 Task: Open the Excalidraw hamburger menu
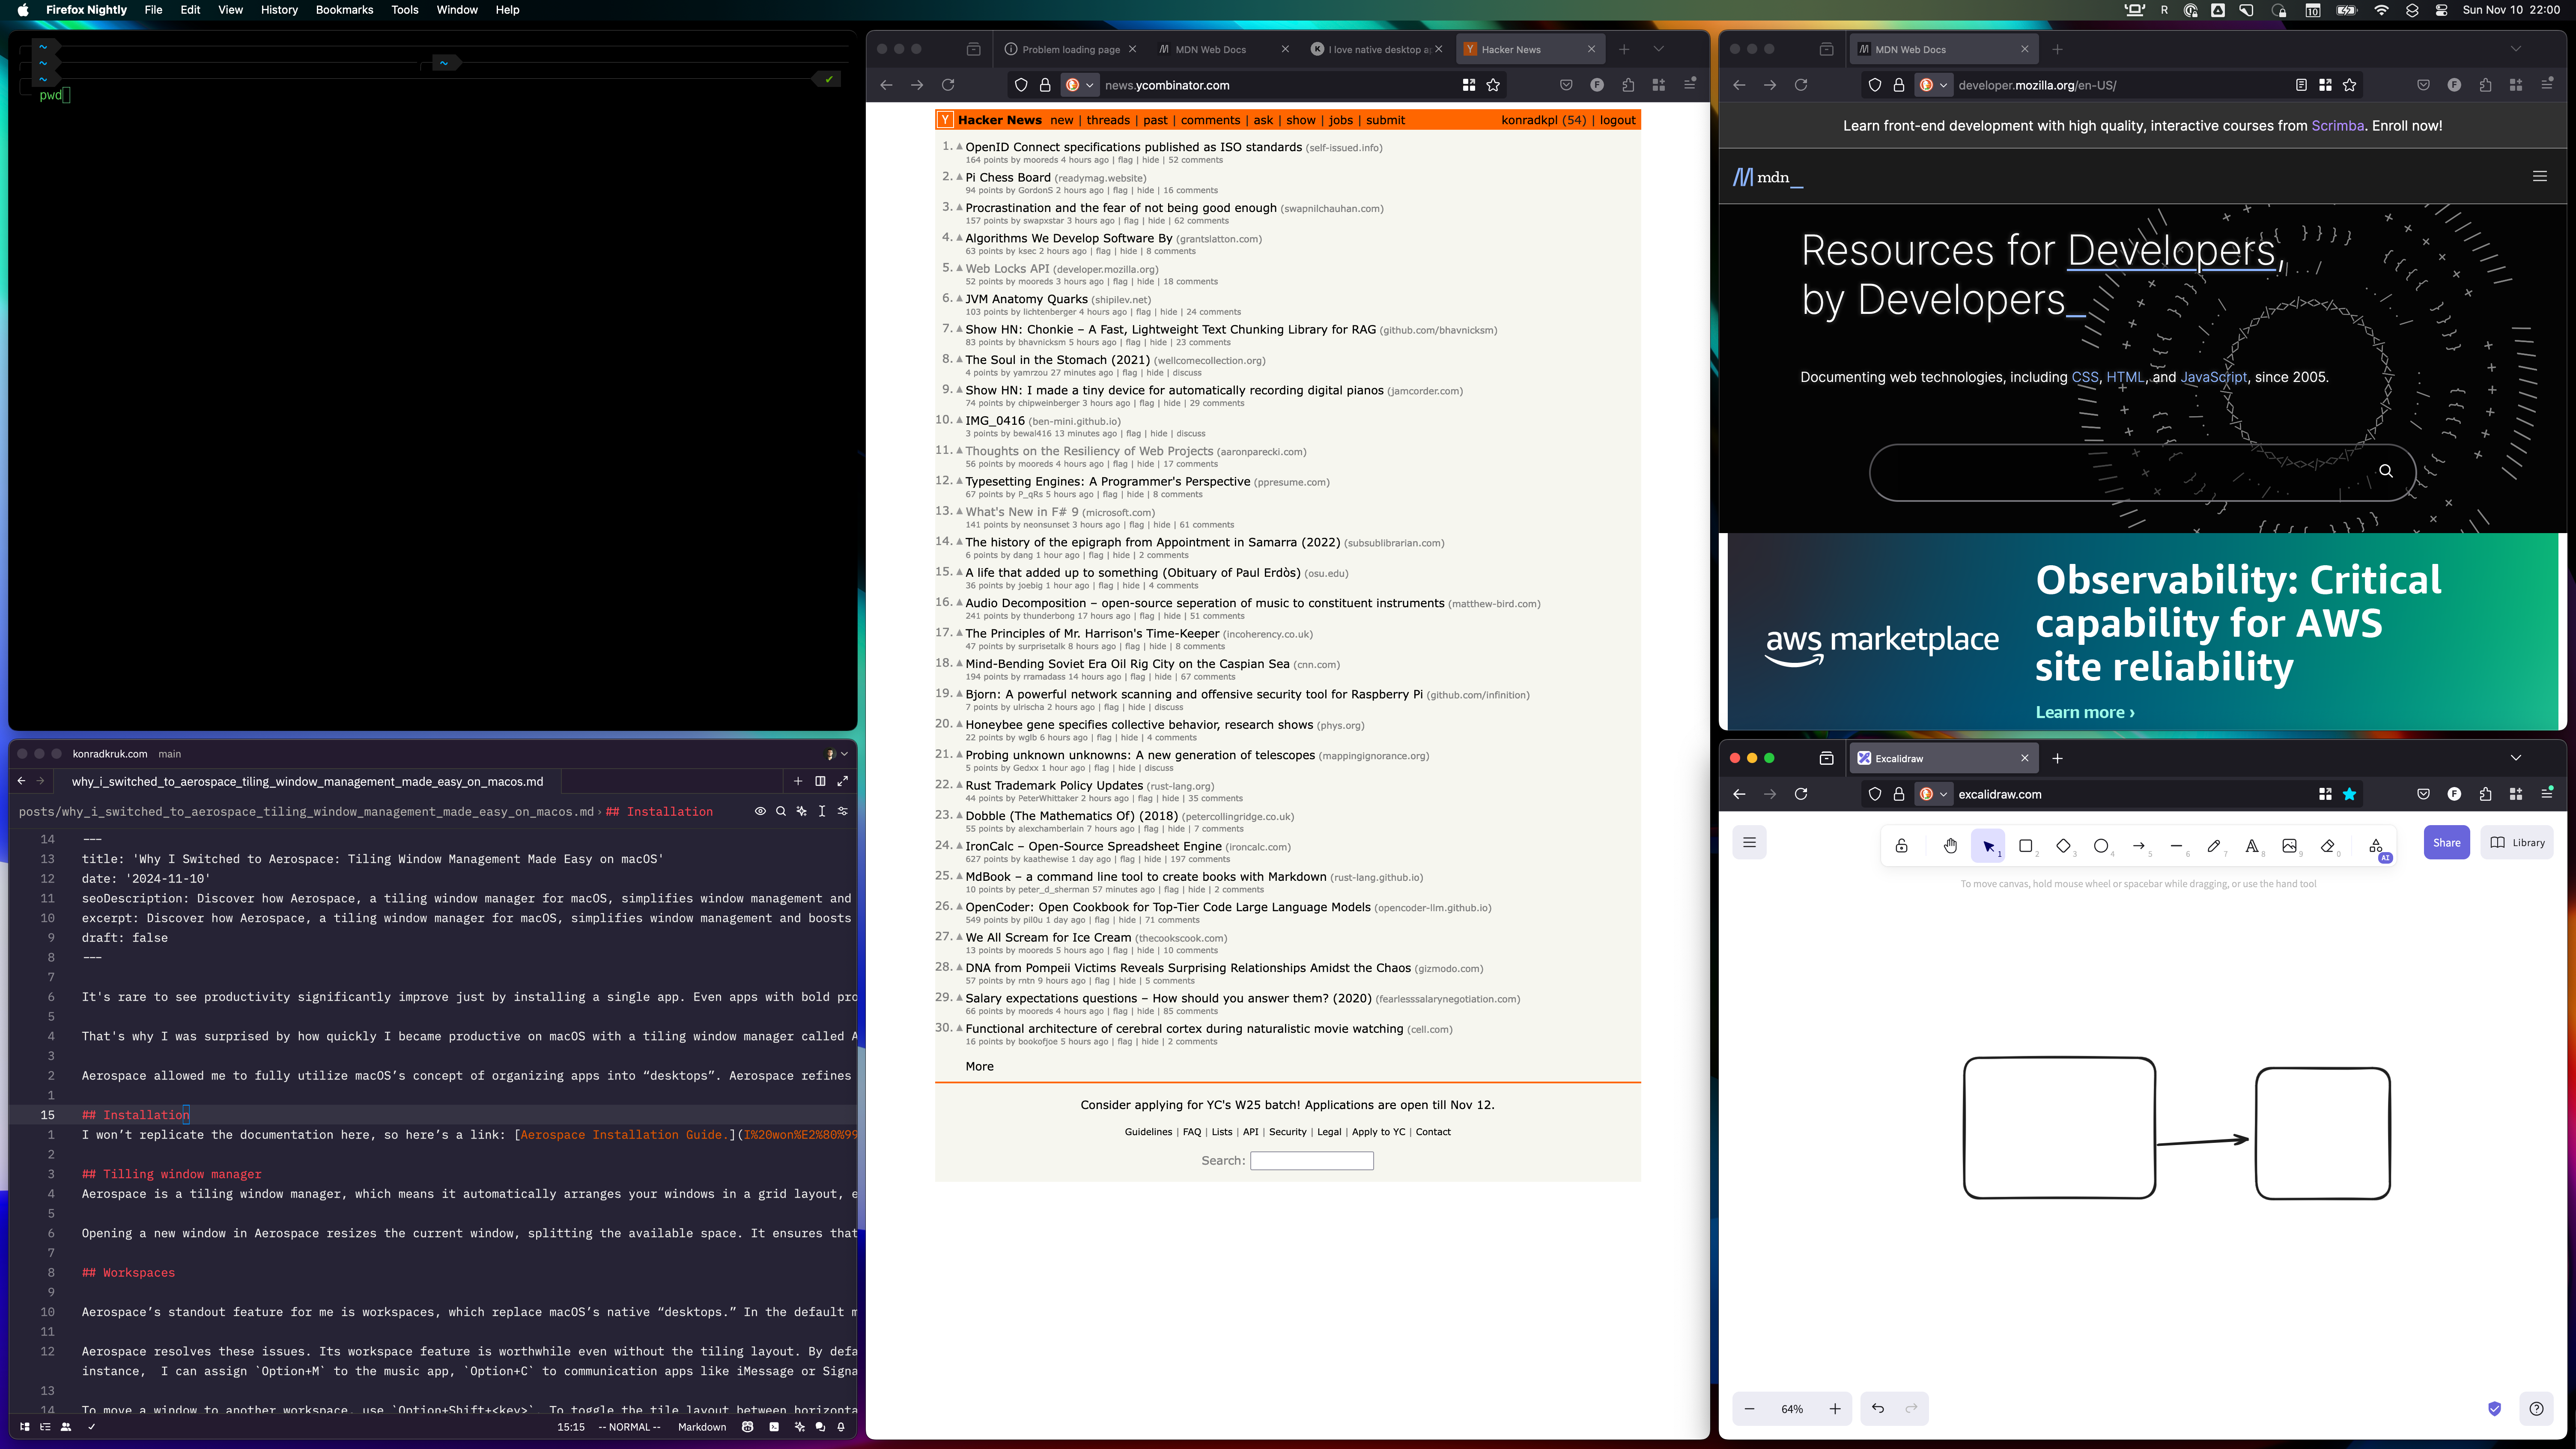(1749, 842)
